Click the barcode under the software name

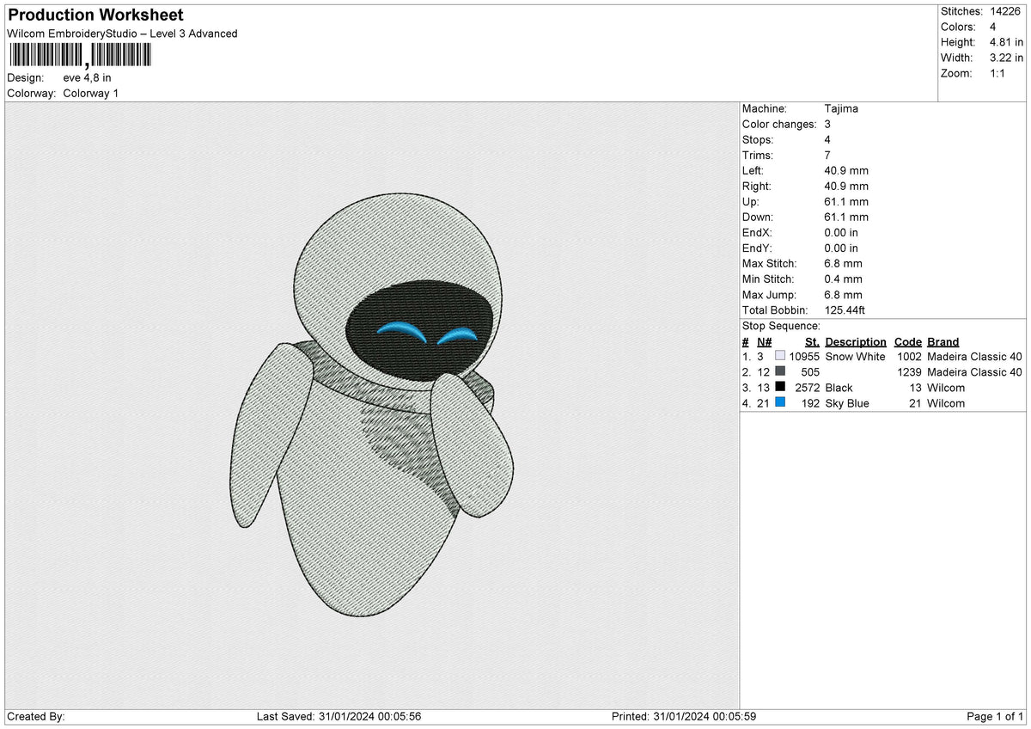(79, 56)
